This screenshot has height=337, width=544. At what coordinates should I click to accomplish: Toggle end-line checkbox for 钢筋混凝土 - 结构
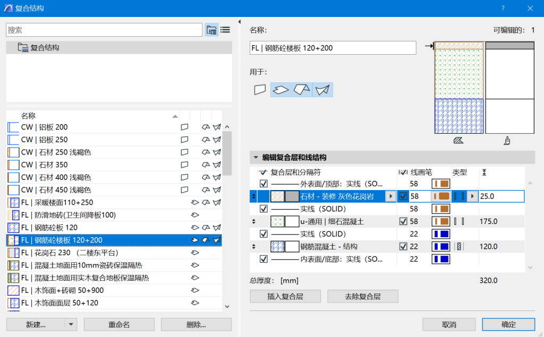[x=403, y=246]
